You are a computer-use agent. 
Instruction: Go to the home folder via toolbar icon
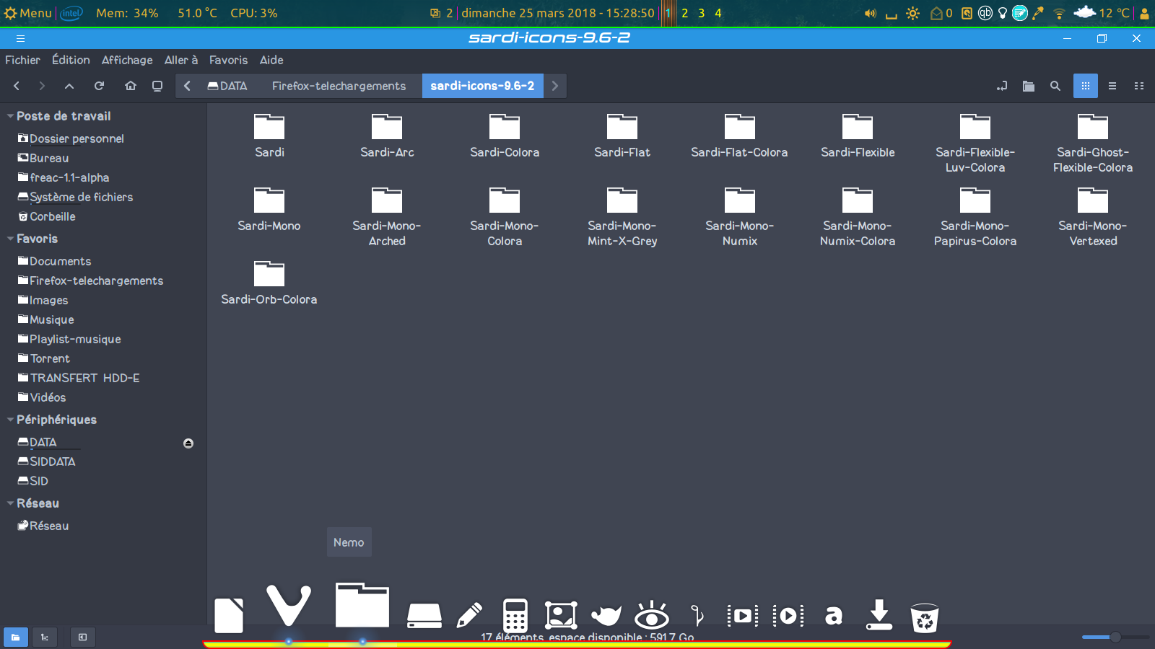(131, 86)
